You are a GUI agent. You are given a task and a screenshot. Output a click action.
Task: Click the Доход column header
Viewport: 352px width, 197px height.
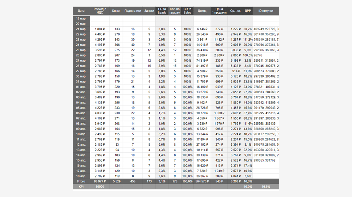pyautogui.click(x=202, y=11)
